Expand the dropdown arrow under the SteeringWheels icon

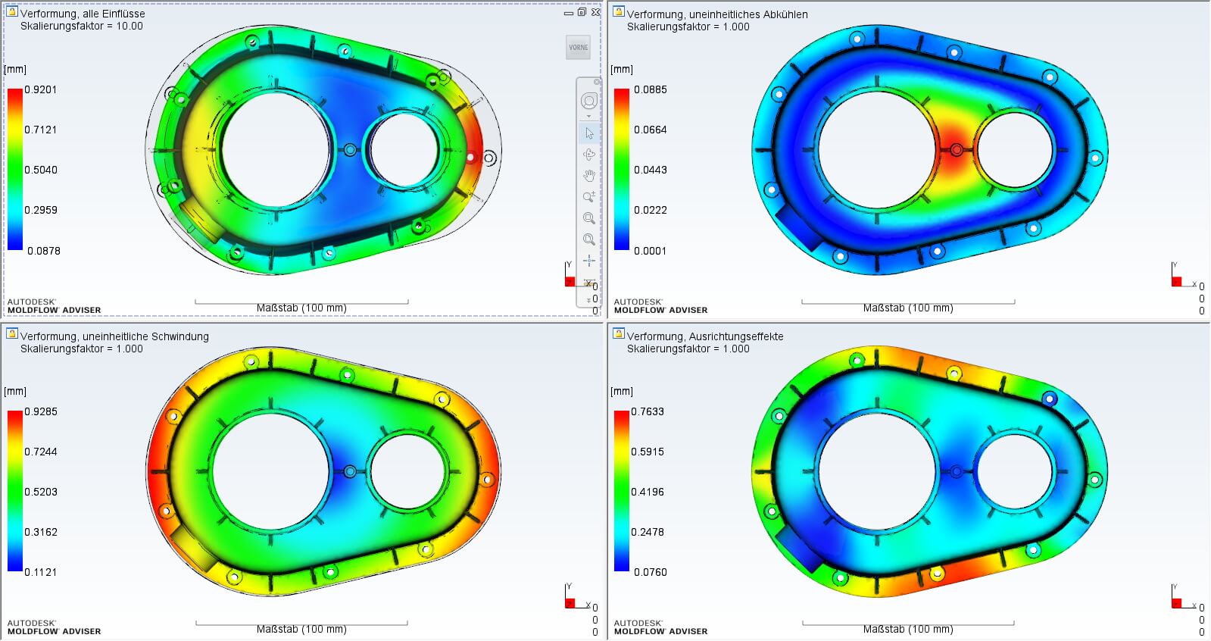point(588,117)
